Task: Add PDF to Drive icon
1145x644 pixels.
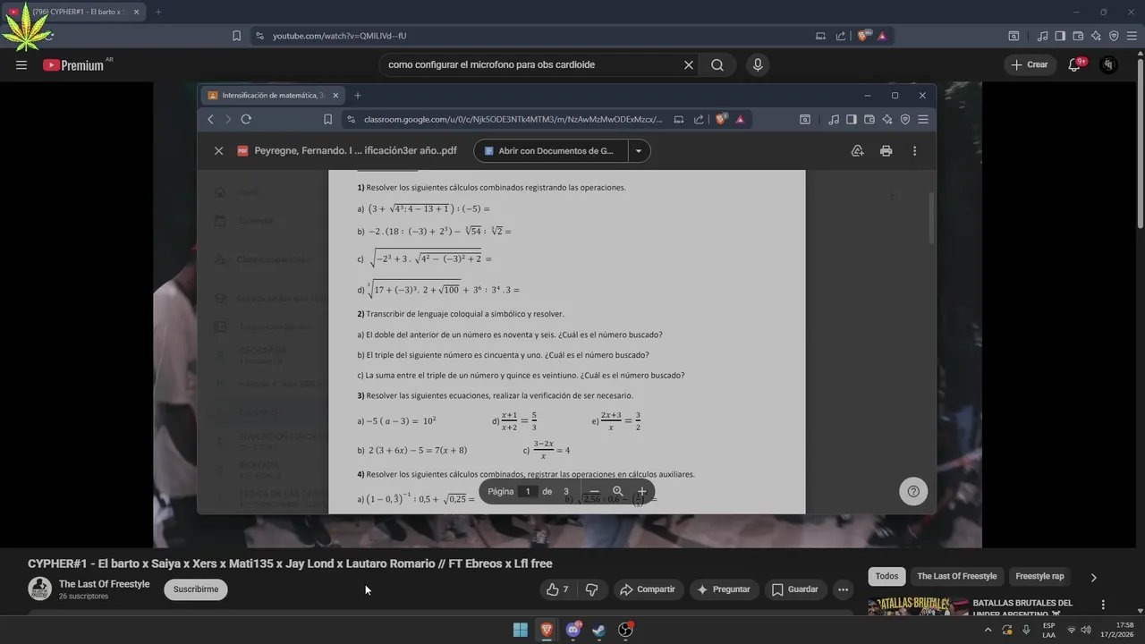Action: tap(857, 151)
